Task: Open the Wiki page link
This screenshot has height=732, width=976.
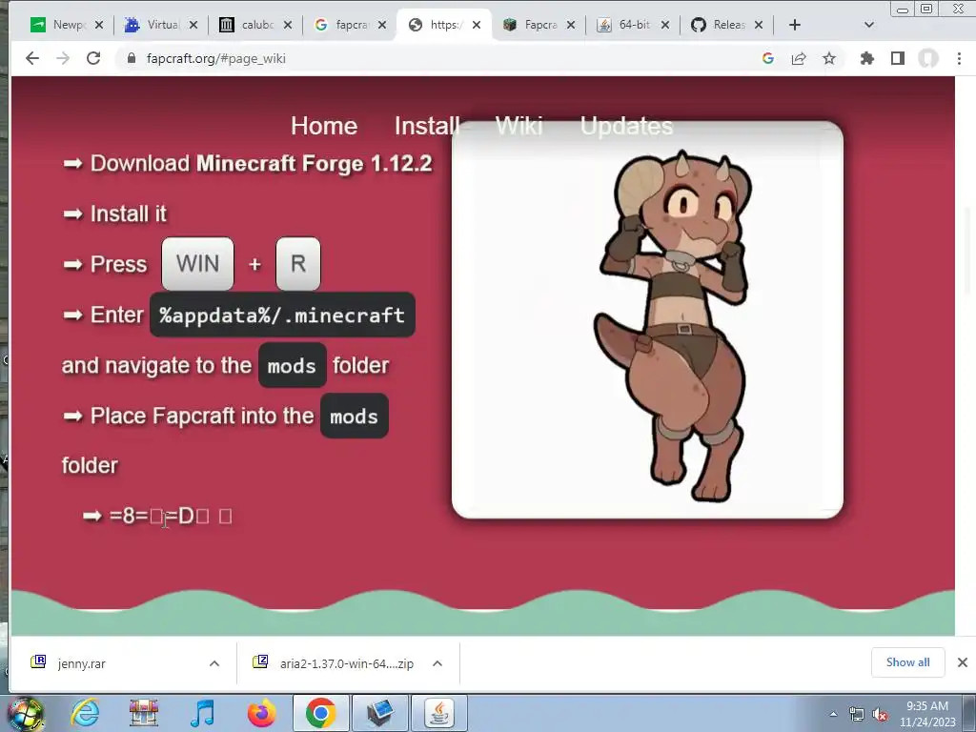Action: (x=519, y=126)
